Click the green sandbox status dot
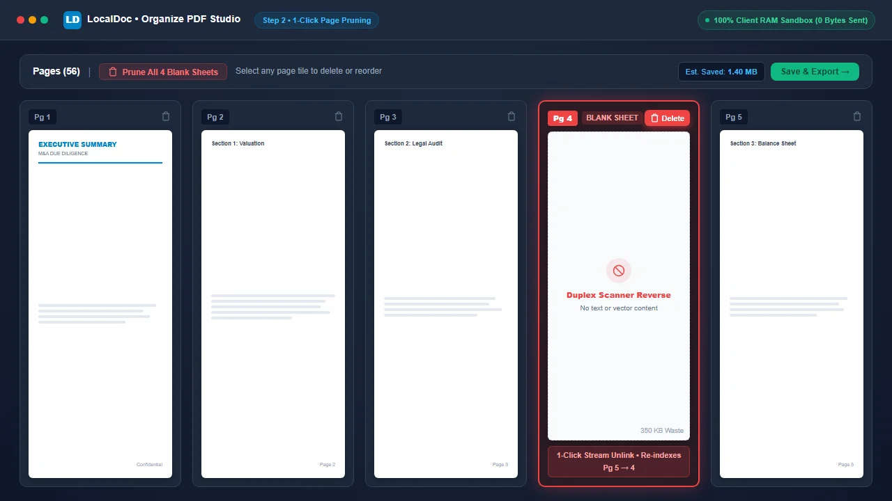 tap(707, 20)
